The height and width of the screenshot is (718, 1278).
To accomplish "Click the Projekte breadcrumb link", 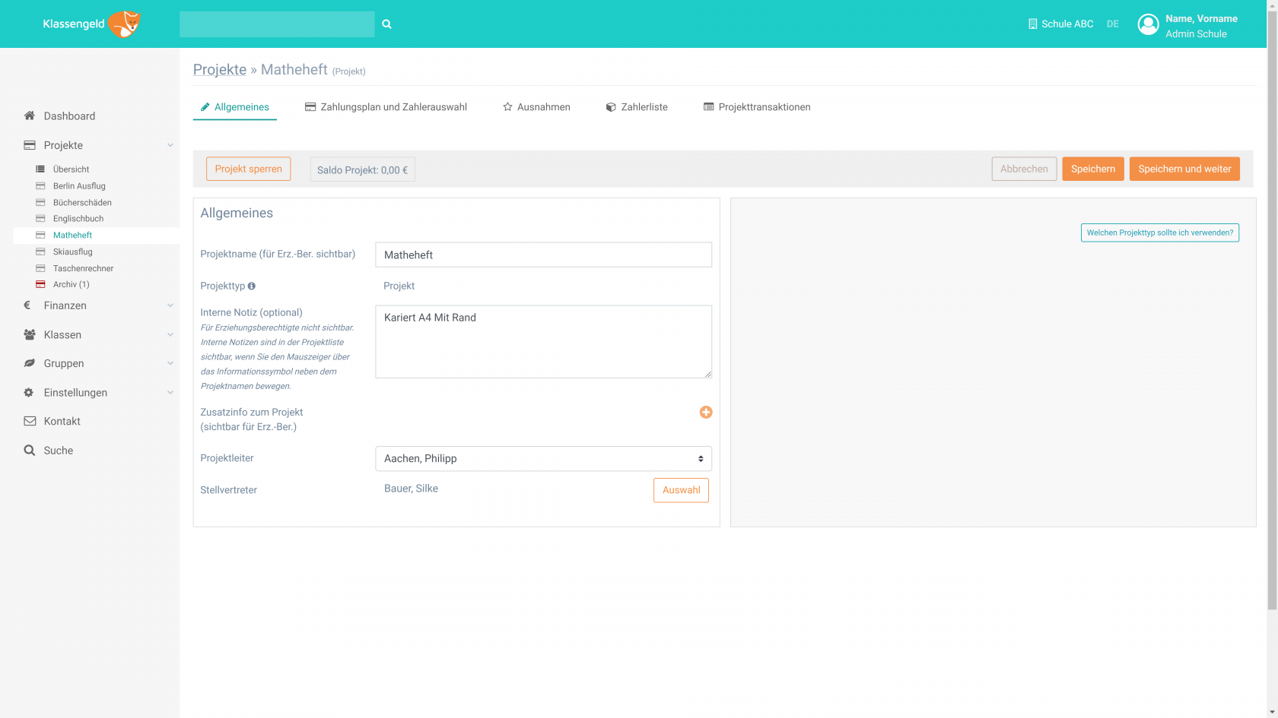I will point(220,70).
